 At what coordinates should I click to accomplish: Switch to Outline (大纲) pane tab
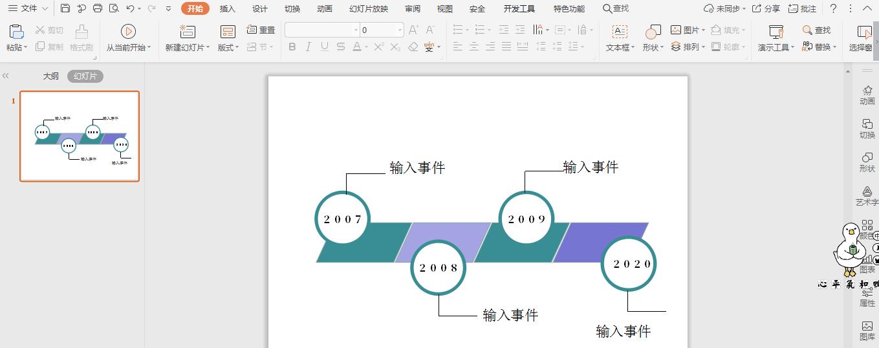[x=51, y=76]
